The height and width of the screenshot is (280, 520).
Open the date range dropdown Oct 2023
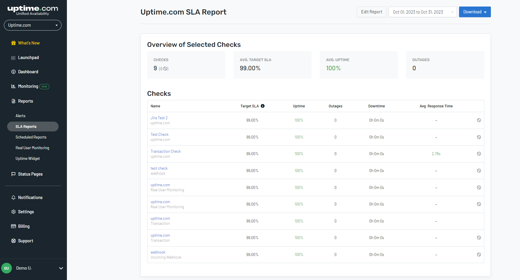click(x=422, y=12)
